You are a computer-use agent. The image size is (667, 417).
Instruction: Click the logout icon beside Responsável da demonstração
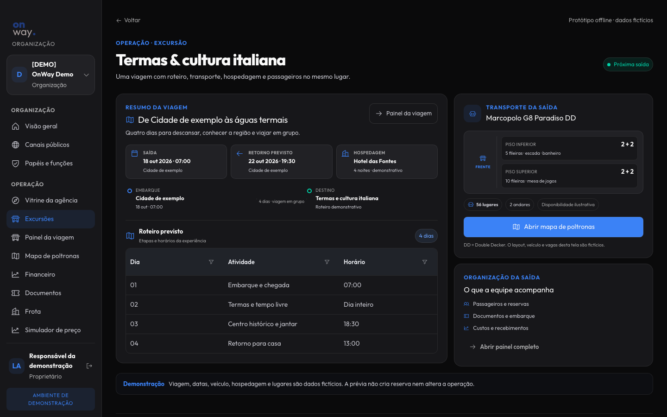pos(89,366)
